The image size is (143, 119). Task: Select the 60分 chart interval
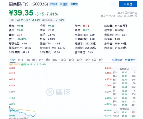point(71,60)
